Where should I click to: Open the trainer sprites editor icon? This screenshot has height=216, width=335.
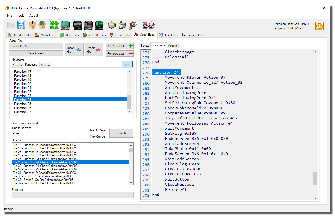pos(148,25)
